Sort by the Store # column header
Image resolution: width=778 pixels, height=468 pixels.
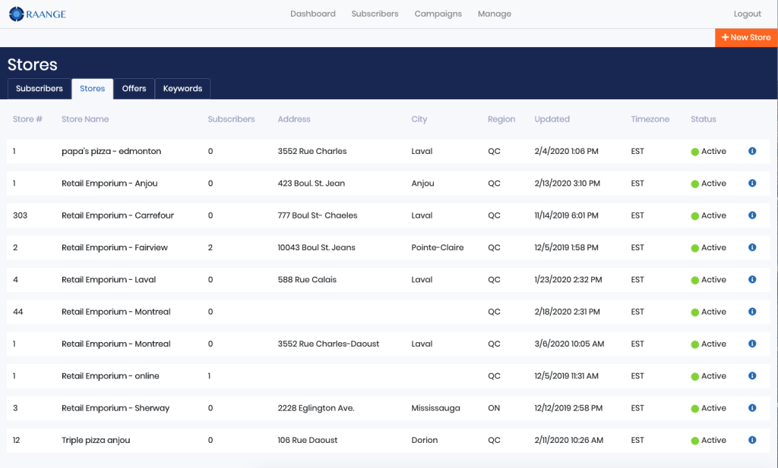[27, 119]
